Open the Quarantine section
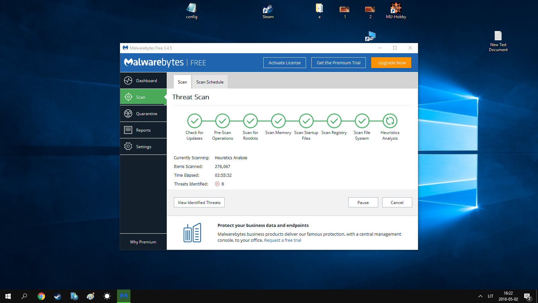Image resolution: width=538 pixels, height=303 pixels. tap(143, 113)
